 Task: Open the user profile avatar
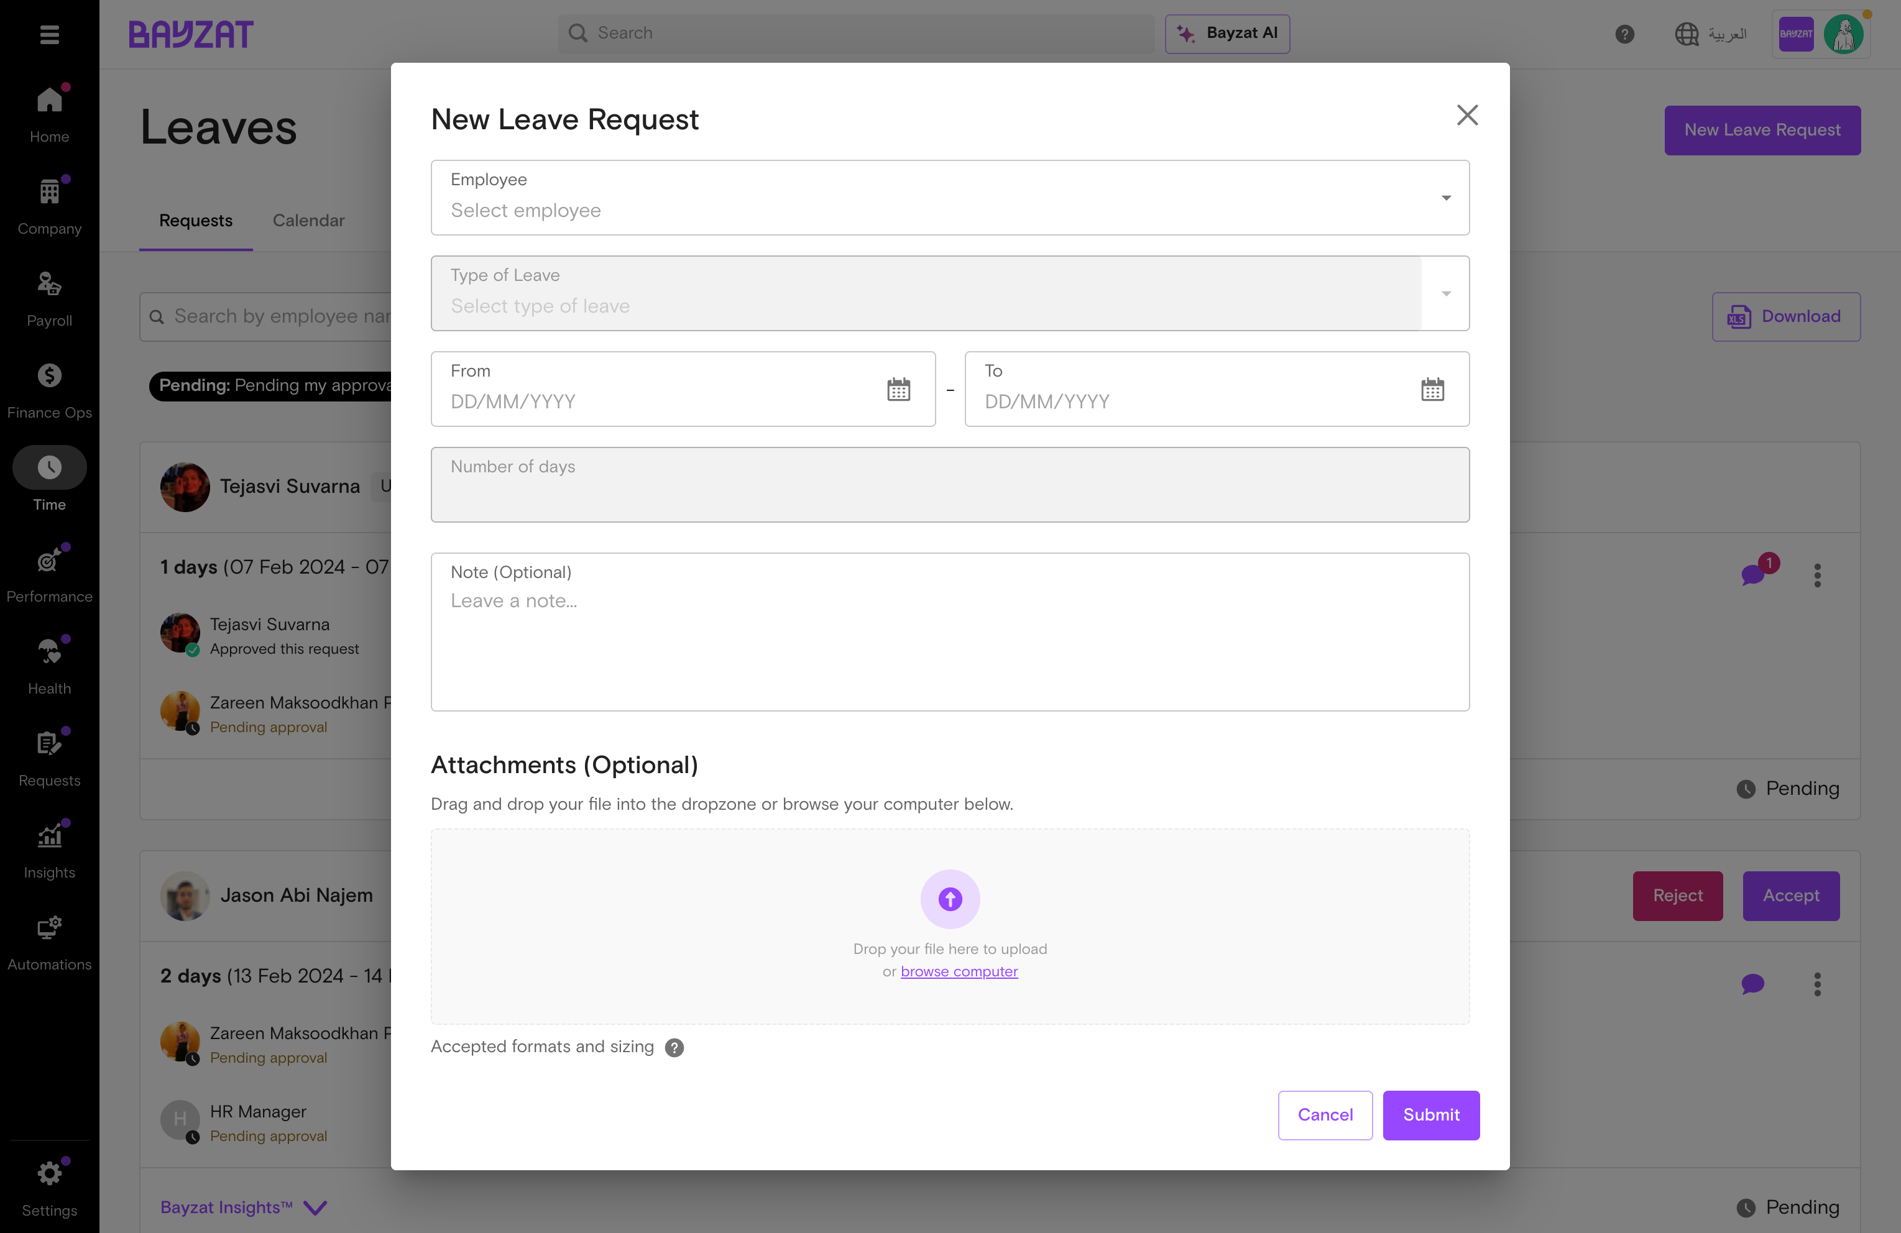click(x=1843, y=34)
